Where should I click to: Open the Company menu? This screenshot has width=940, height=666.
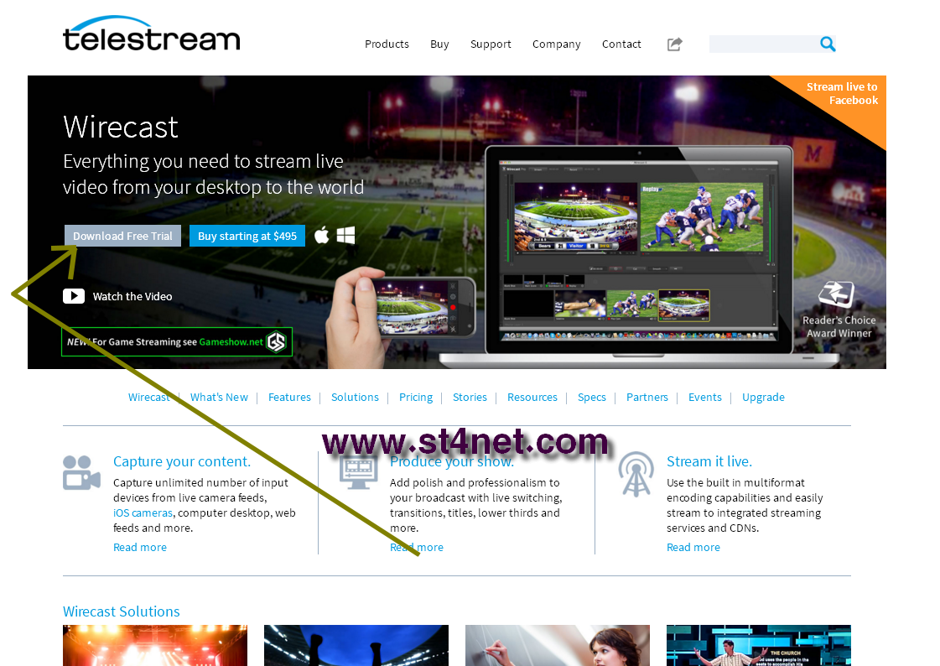[556, 44]
